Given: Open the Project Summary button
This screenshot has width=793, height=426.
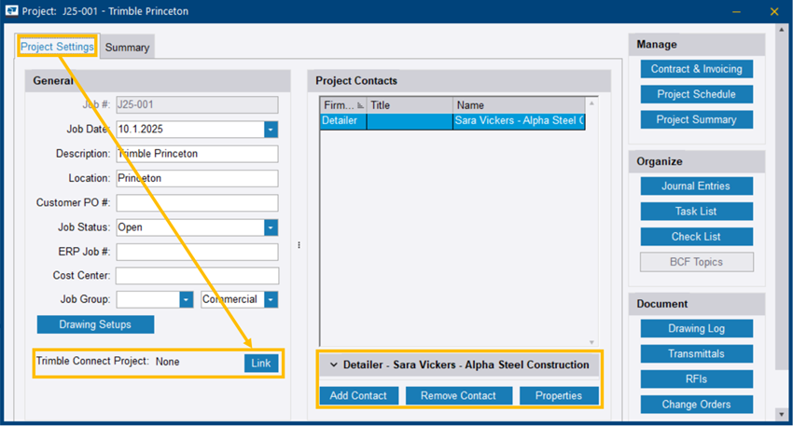Looking at the screenshot, I should (696, 119).
